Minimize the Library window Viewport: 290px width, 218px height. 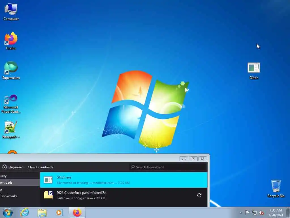click(x=184, y=159)
